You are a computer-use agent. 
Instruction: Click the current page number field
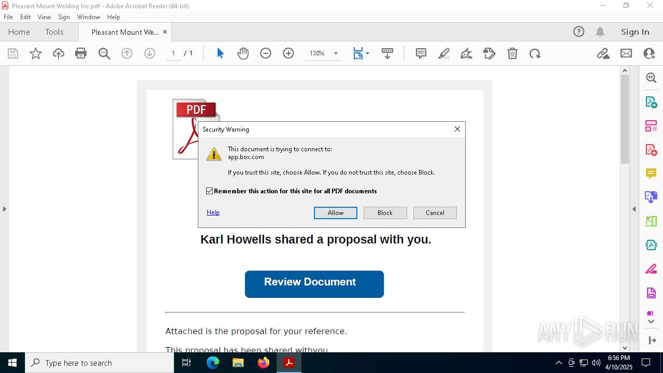click(x=173, y=53)
